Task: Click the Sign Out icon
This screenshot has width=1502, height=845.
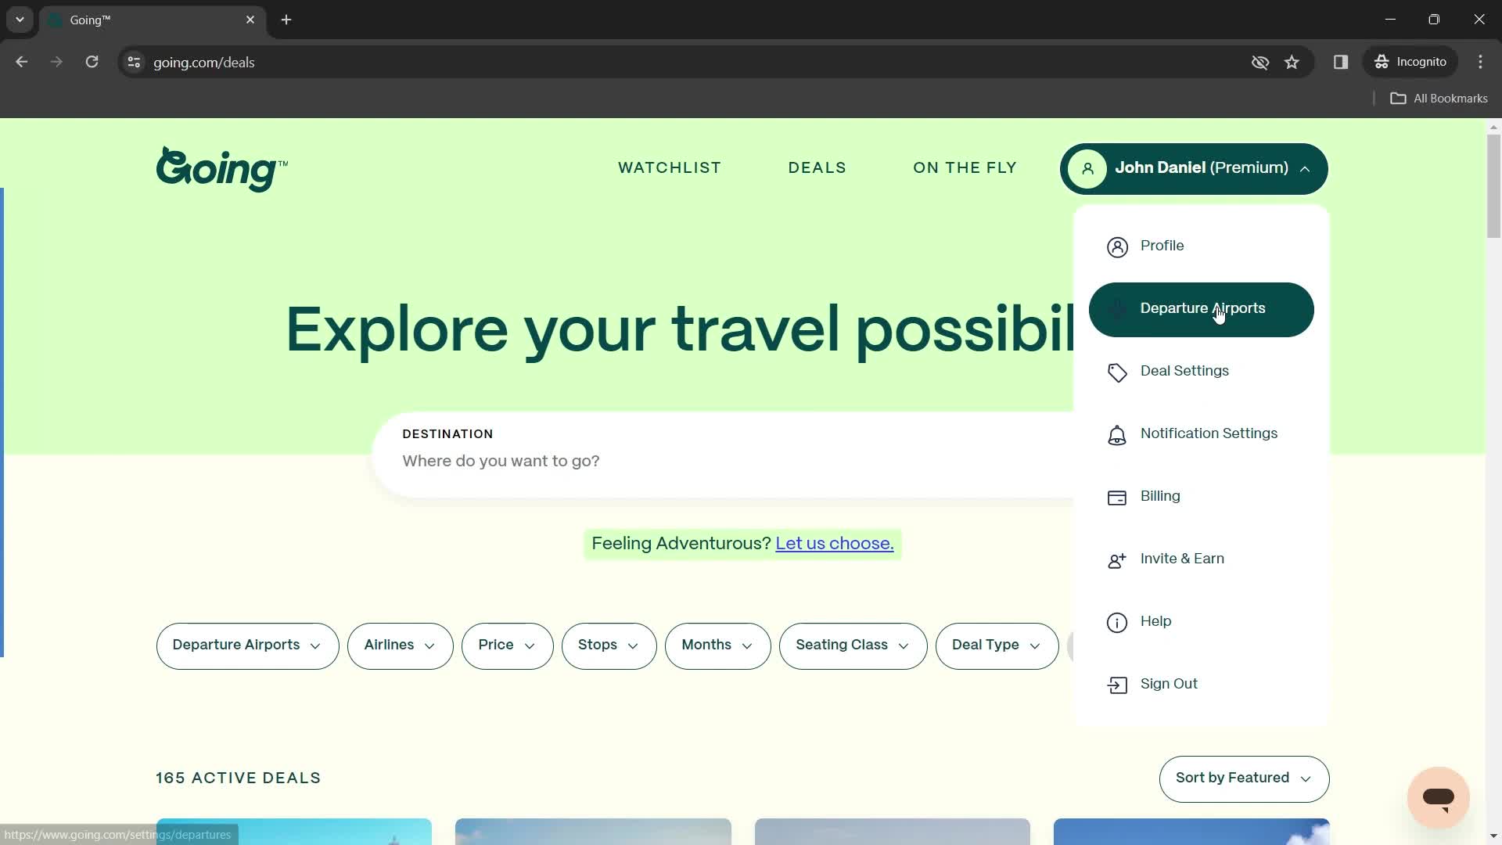Action: click(x=1117, y=684)
